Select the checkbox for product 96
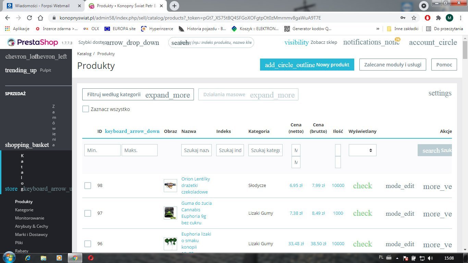The height and width of the screenshot is (263, 468). (x=88, y=243)
